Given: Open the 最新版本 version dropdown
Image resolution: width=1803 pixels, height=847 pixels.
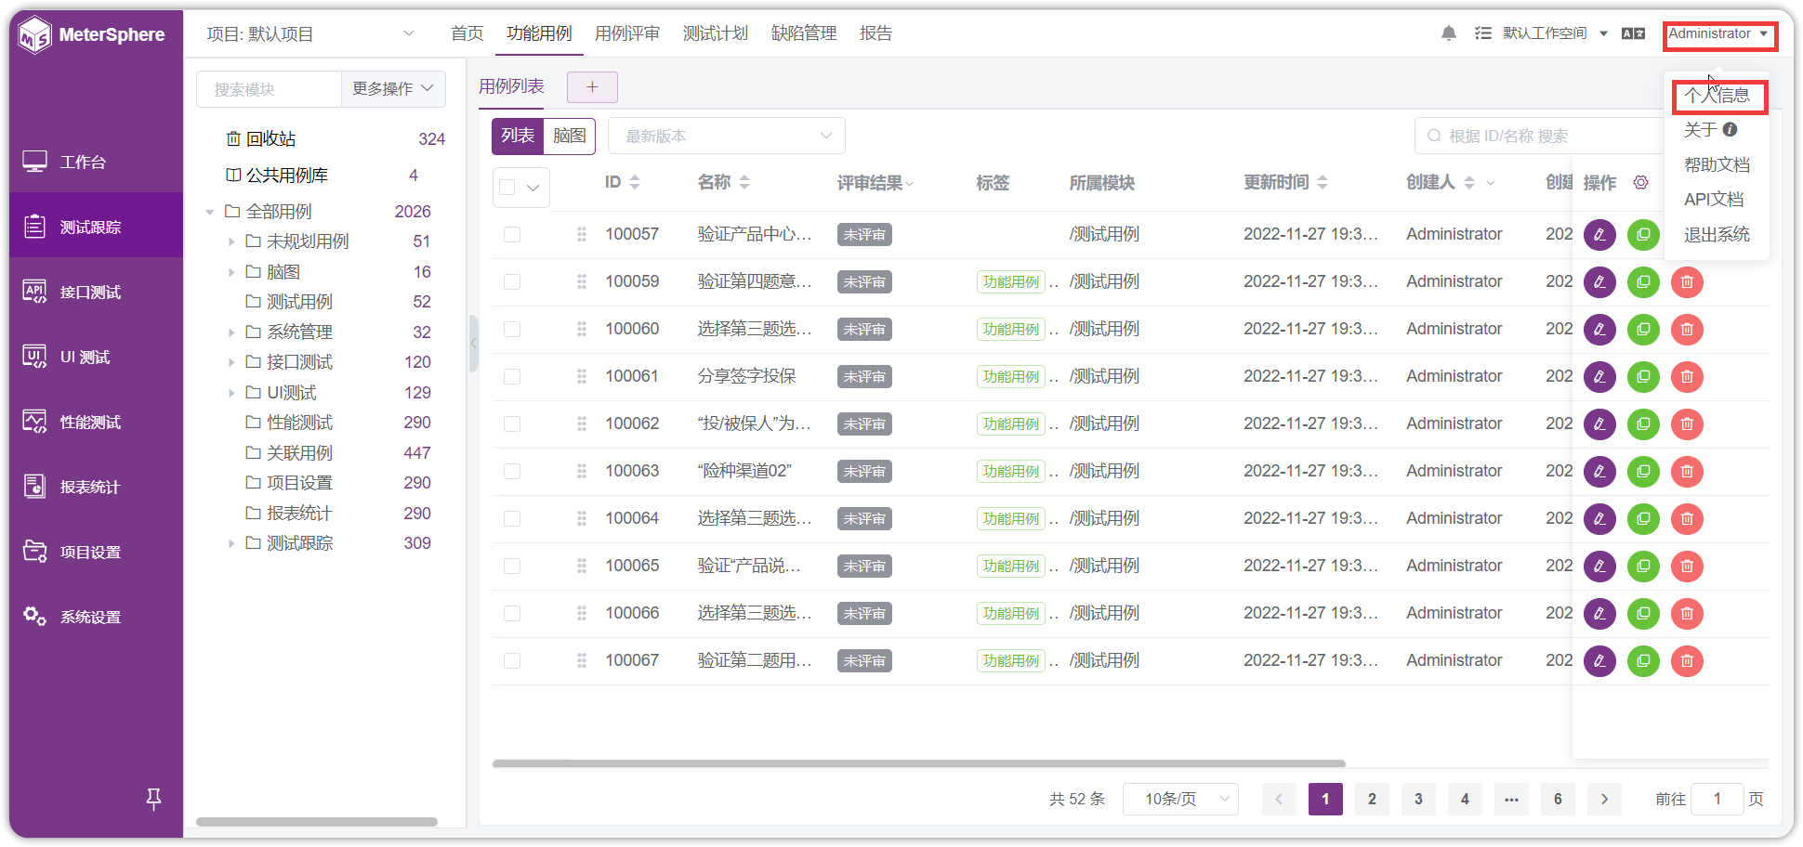Looking at the screenshot, I should click(x=727, y=136).
